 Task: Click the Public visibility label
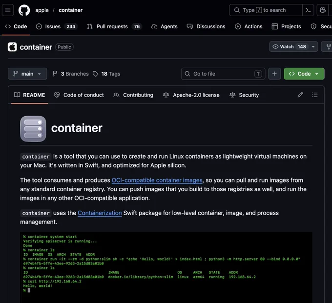click(x=64, y=47)
